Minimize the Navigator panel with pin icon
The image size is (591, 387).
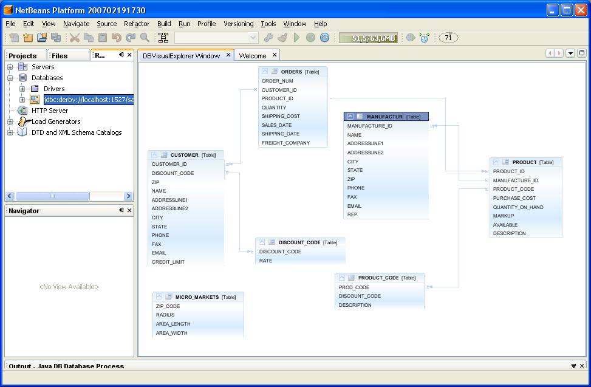point(121,210)
